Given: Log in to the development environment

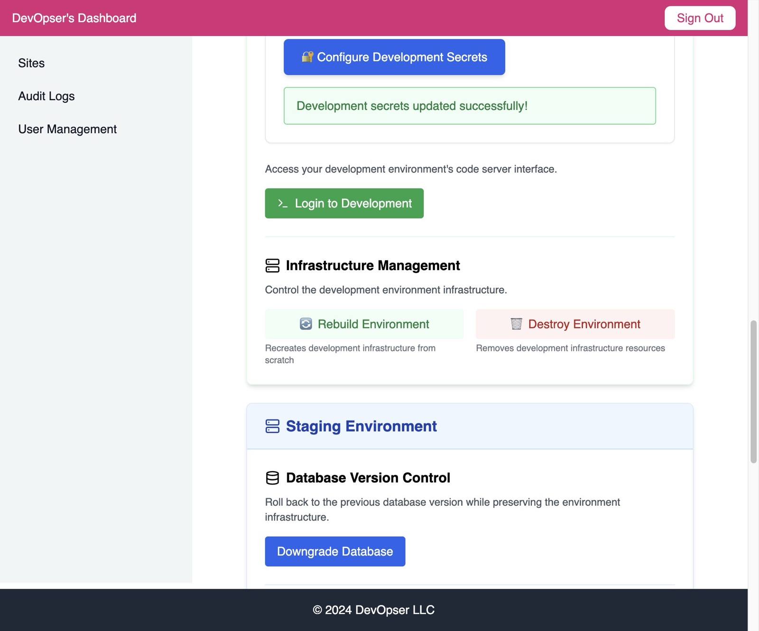Looking at the screenshot, I should (344, 203).
